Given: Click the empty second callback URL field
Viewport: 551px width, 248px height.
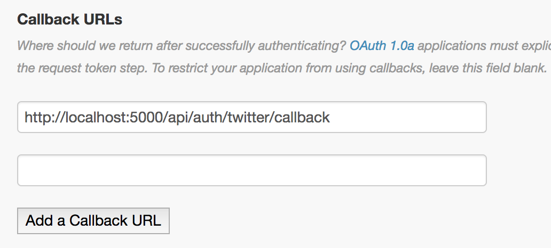Looking at the screenshot, I should pos(252,170).
